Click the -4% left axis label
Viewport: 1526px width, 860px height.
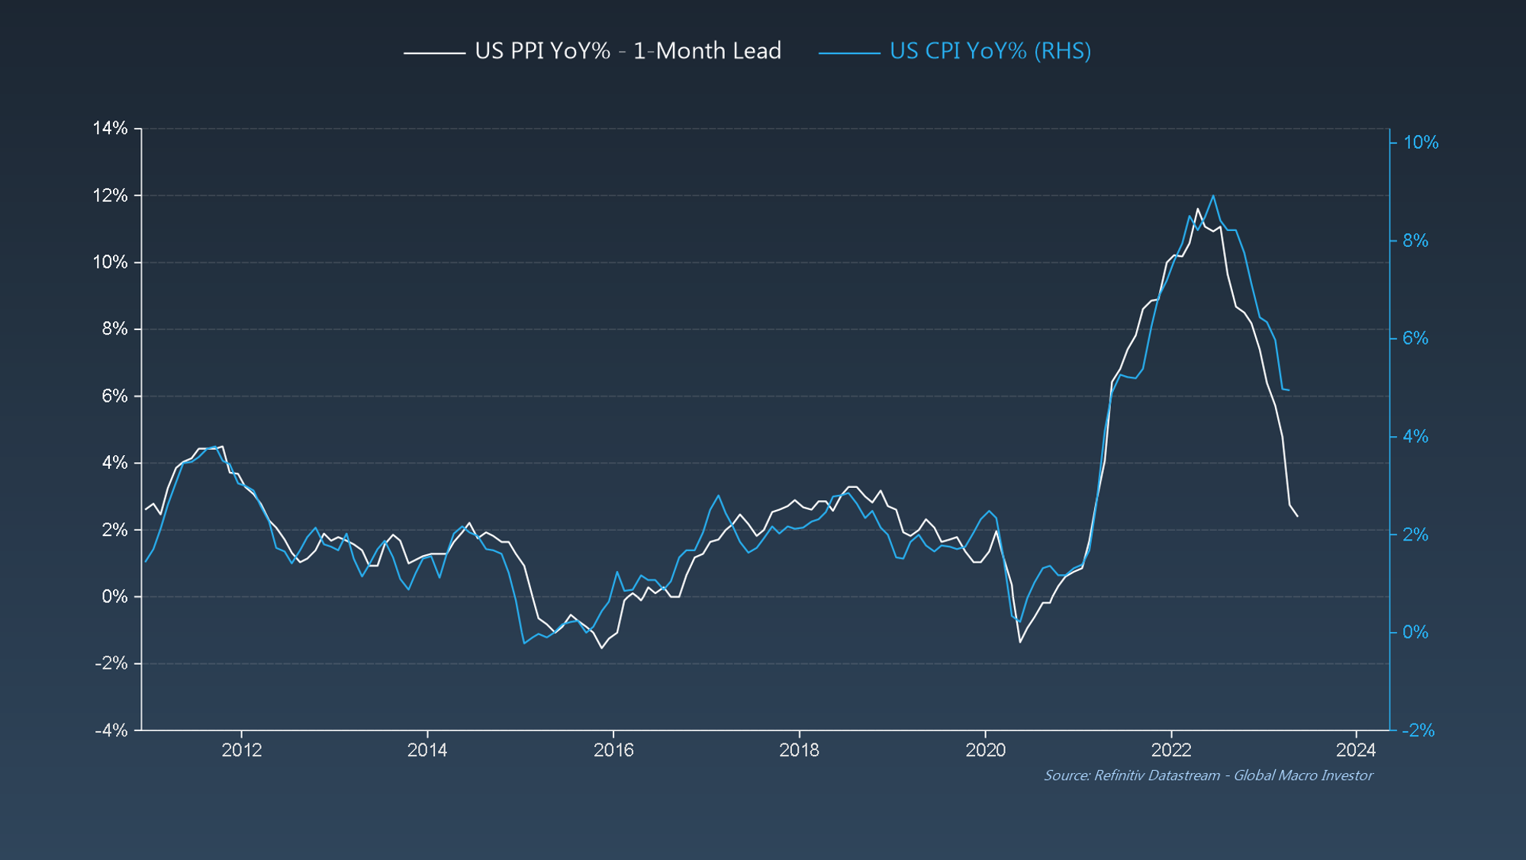point(111,730)
